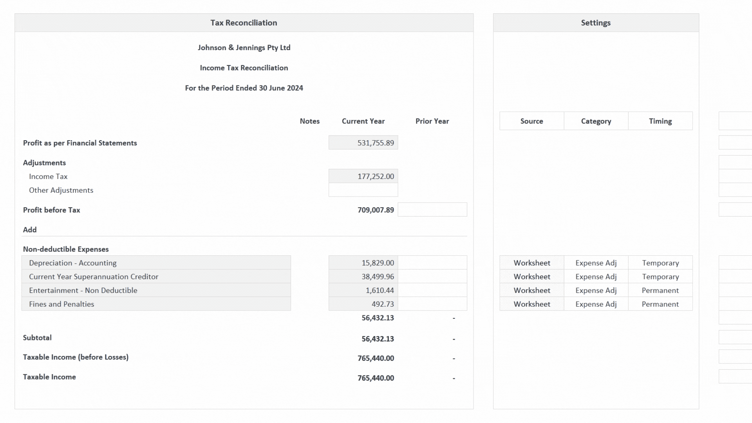
Task: Click the Current Year Superannuation Creditor value cell
Action: pos(363,276)
